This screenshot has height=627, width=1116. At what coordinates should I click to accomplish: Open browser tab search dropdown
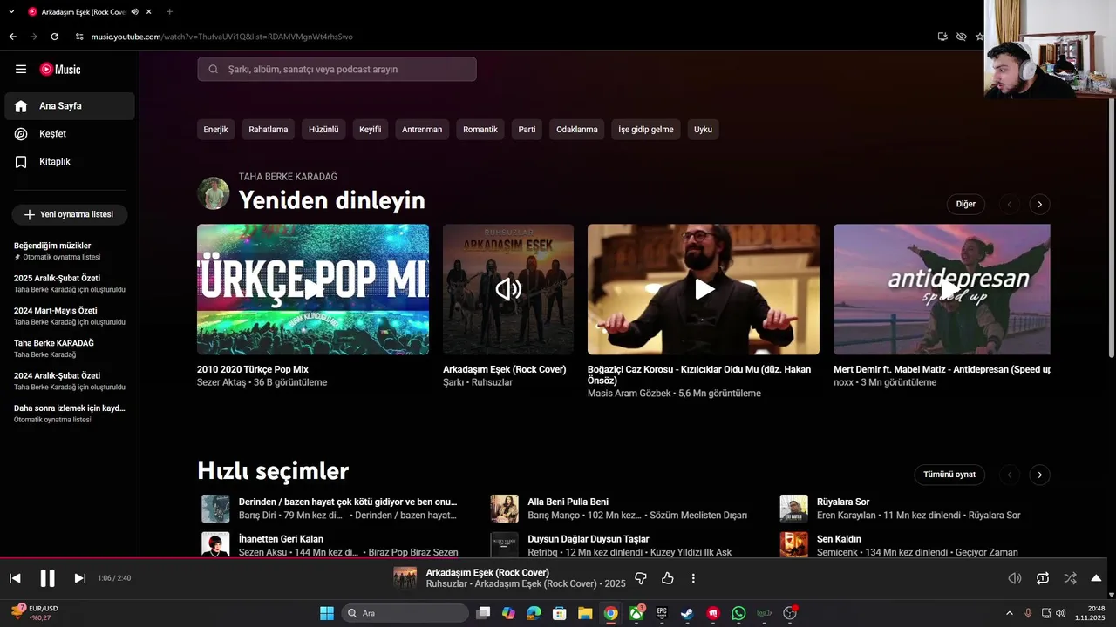(11, 12)
